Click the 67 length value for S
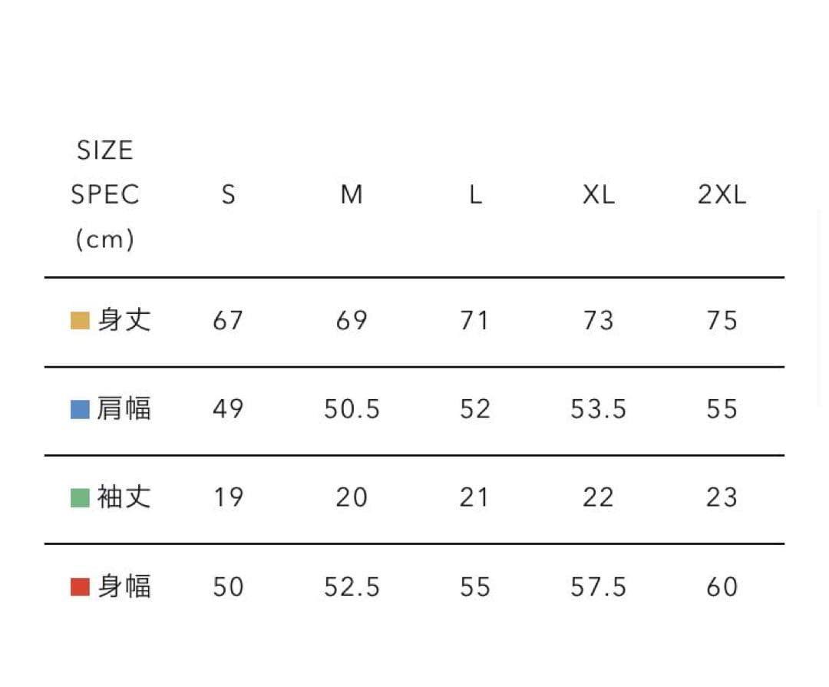The image size is (829, 687). 228,320
